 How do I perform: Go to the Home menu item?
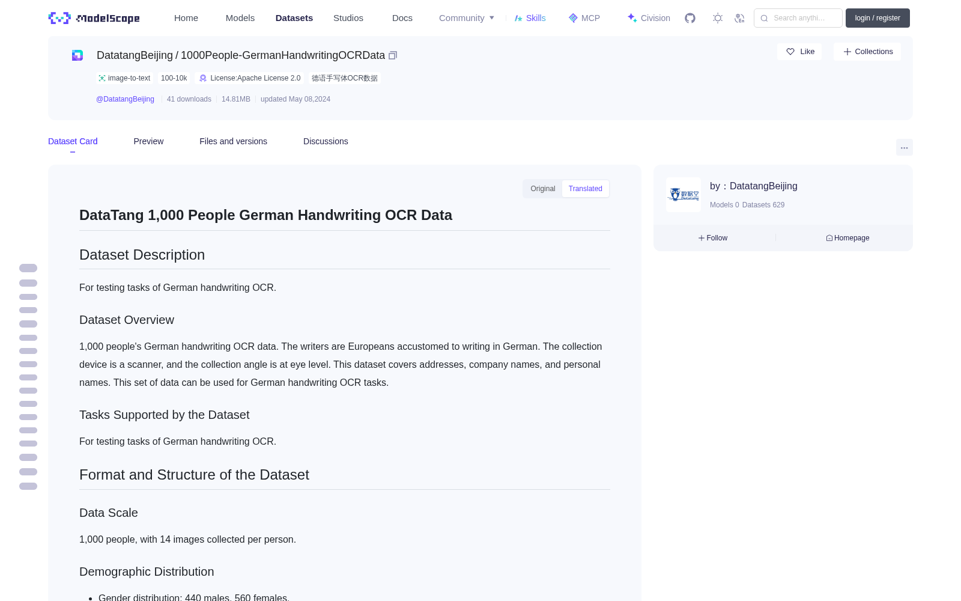click(186, 18)
